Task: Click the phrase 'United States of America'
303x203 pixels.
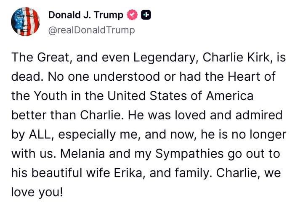Action: click(180, 96)
